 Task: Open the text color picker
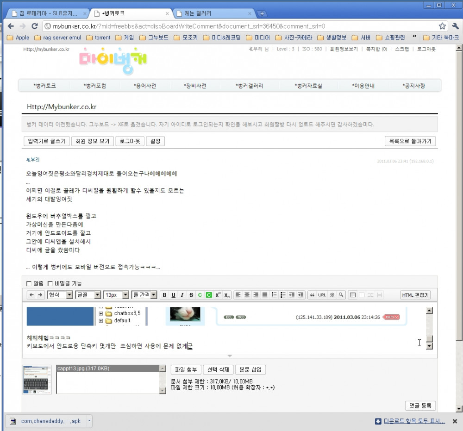[x=200, y=295]
